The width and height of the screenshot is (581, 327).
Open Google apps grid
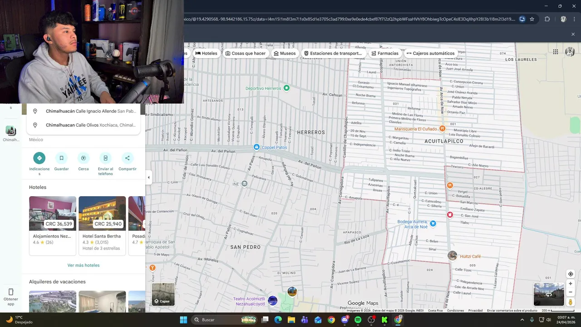click(x=556, y=52)
